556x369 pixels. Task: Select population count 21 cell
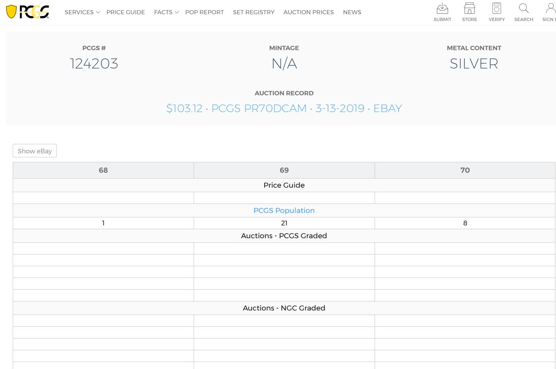pos(284,223)
